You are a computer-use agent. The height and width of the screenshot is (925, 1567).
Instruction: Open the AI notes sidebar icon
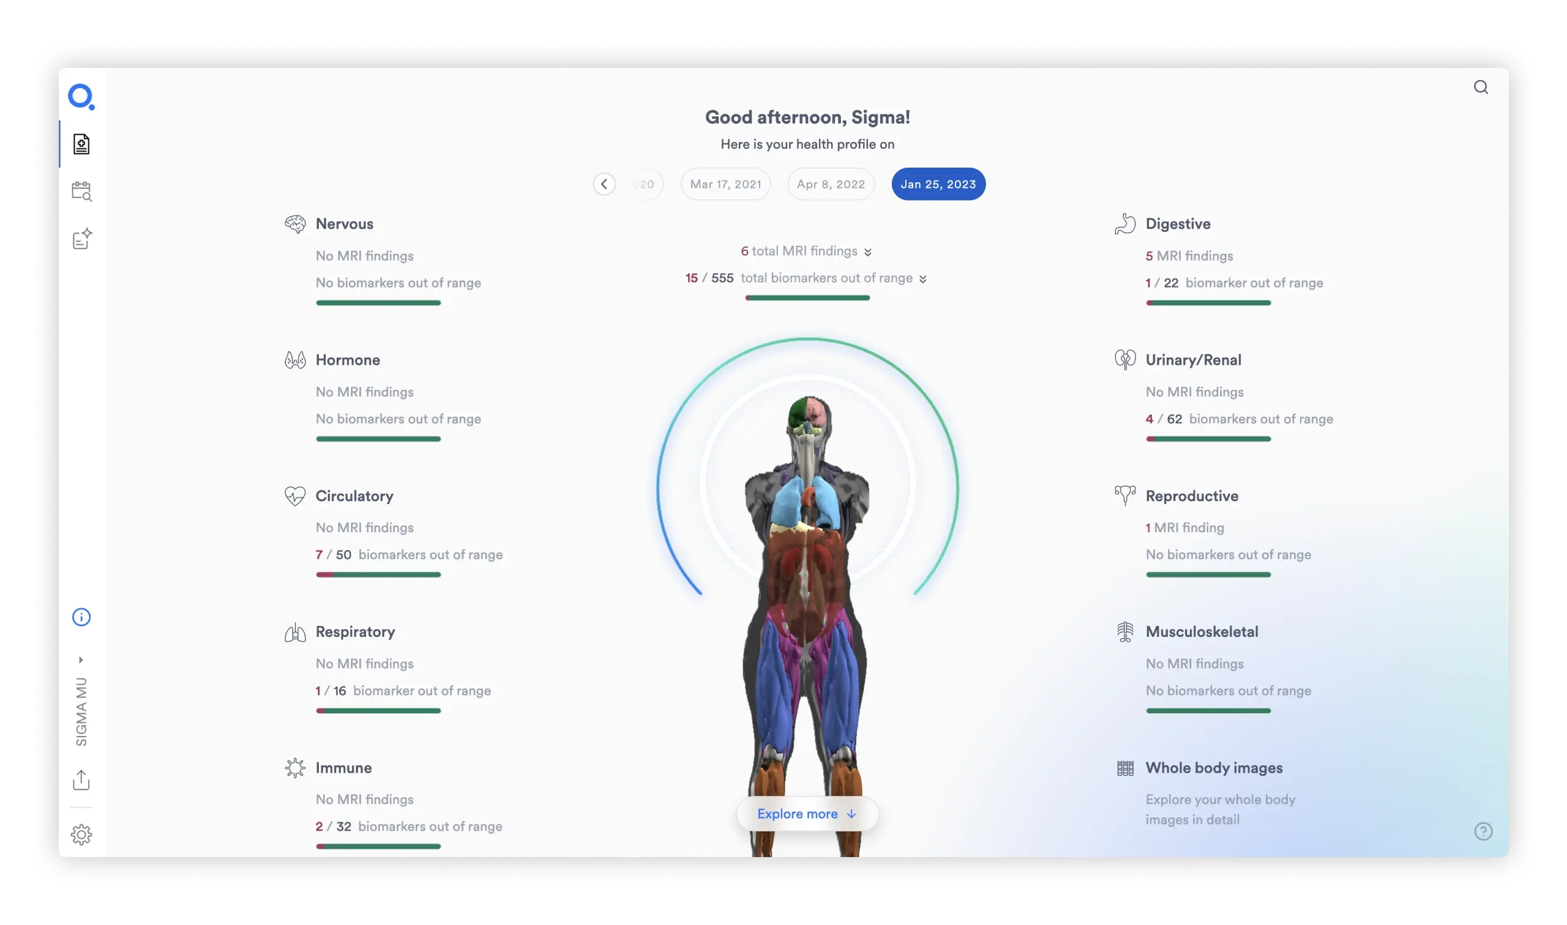tap(81, 239)
